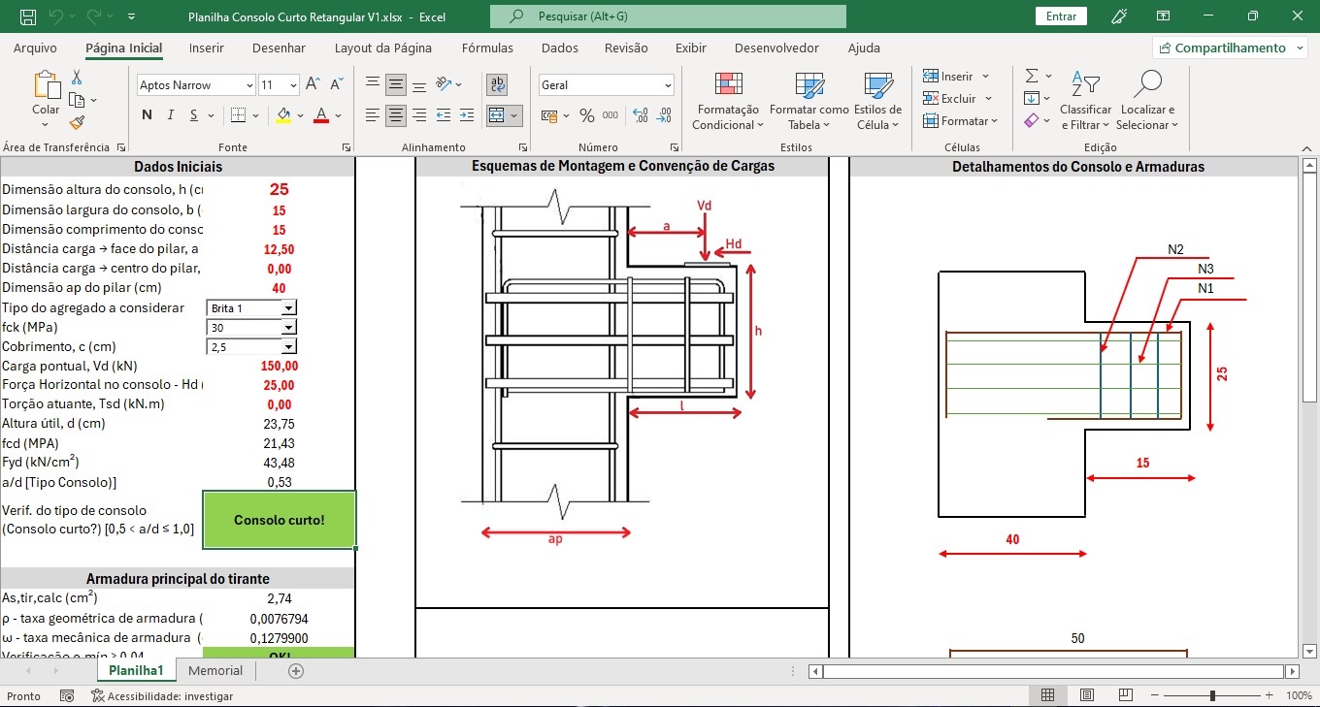Open Formatação Condicional

[728, 101]
